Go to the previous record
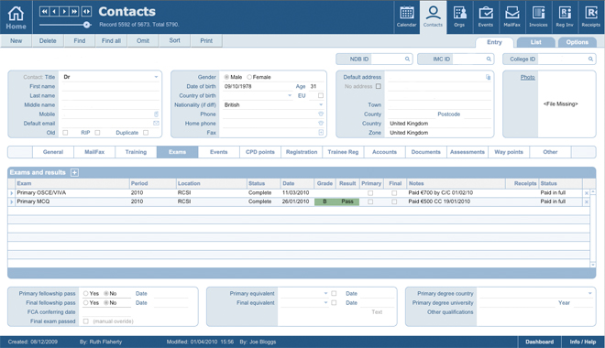 coord(54,12)
